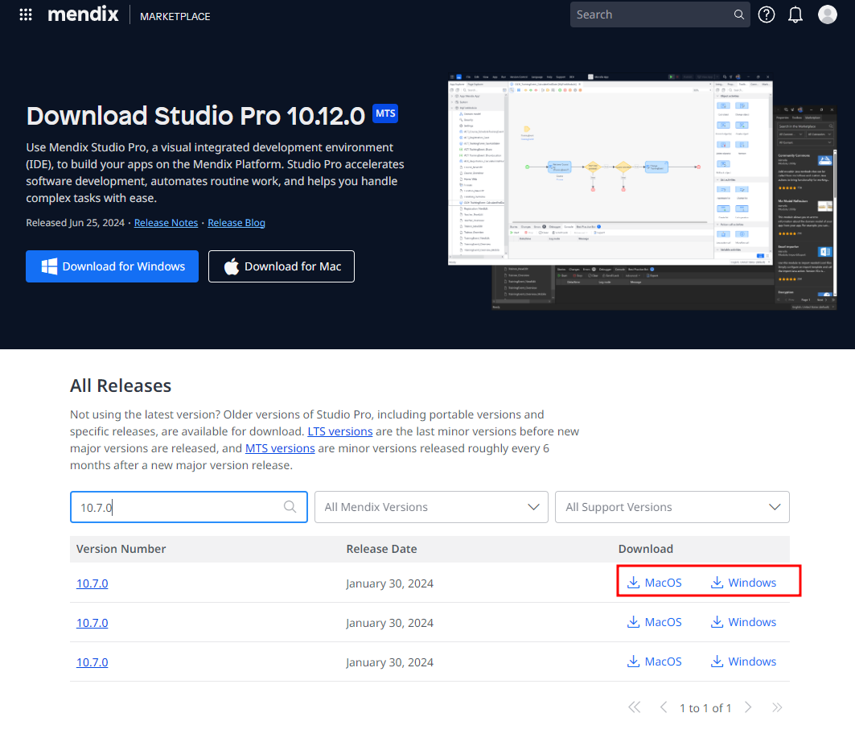The height and width of the screenshot is (742, 855).
Task: Open the Release Blog link
Action: [x=236, y=223]
